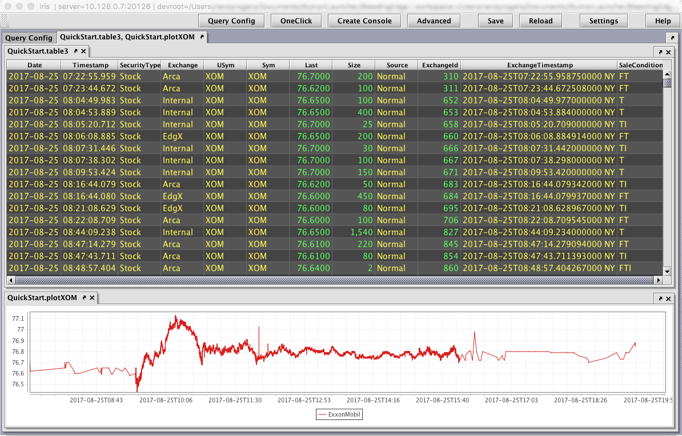The width and height of the screenshot is (682, 436).
Task: Select the QuickStart.table3, QuickStart.plotXOM tab
Action: click(127, 37)
